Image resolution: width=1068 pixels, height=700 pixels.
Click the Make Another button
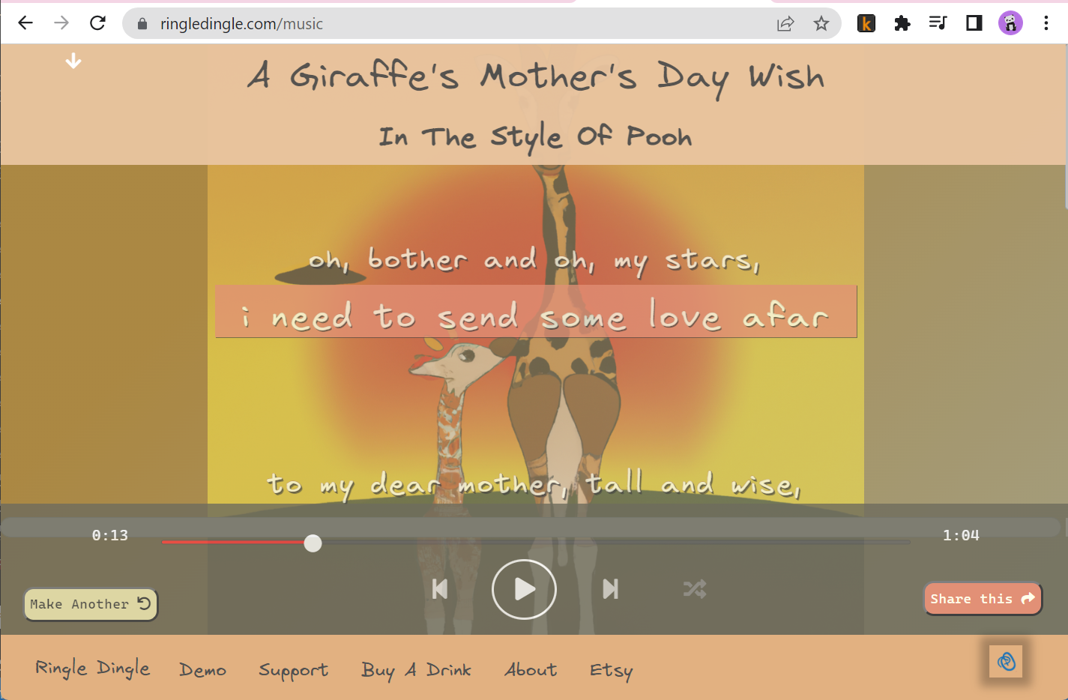click(91, 604)
